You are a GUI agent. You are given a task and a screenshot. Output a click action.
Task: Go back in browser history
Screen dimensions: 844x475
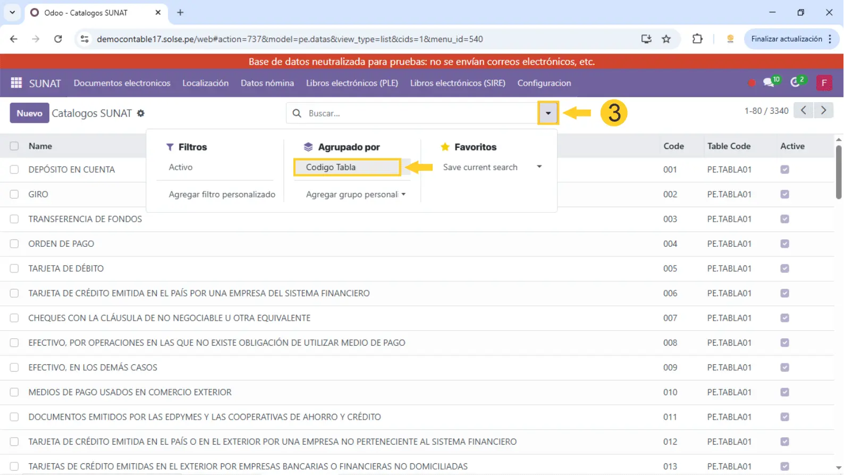coord(14,39)
